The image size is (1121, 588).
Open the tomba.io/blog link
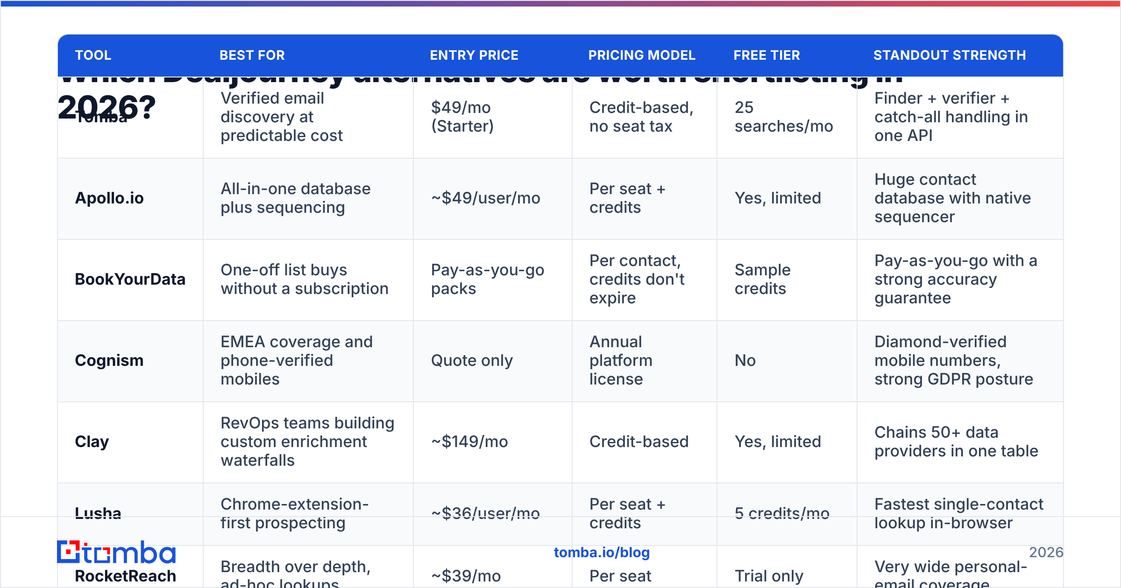602,553
